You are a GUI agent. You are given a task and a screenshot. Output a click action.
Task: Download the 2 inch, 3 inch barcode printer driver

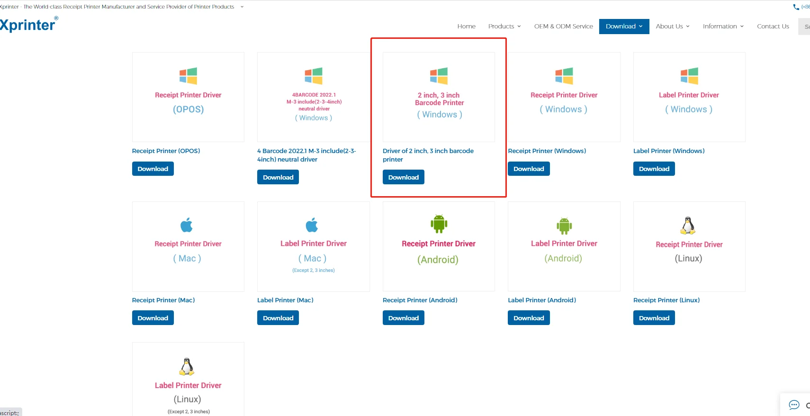point(403,177)
